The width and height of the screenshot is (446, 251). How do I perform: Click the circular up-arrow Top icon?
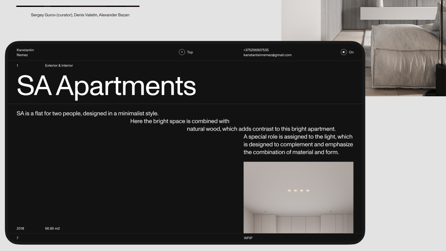(182, 52)
